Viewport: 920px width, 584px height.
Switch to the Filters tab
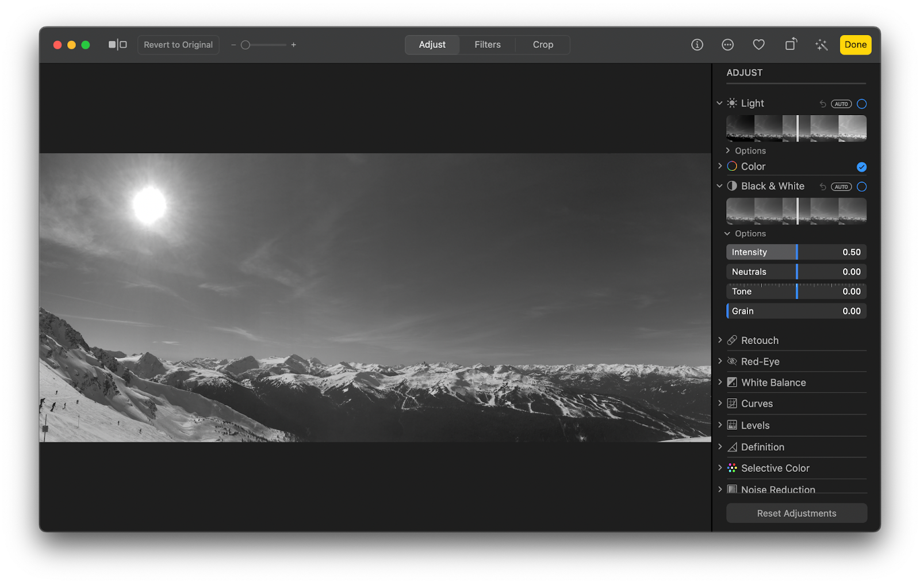click(487, 44)
